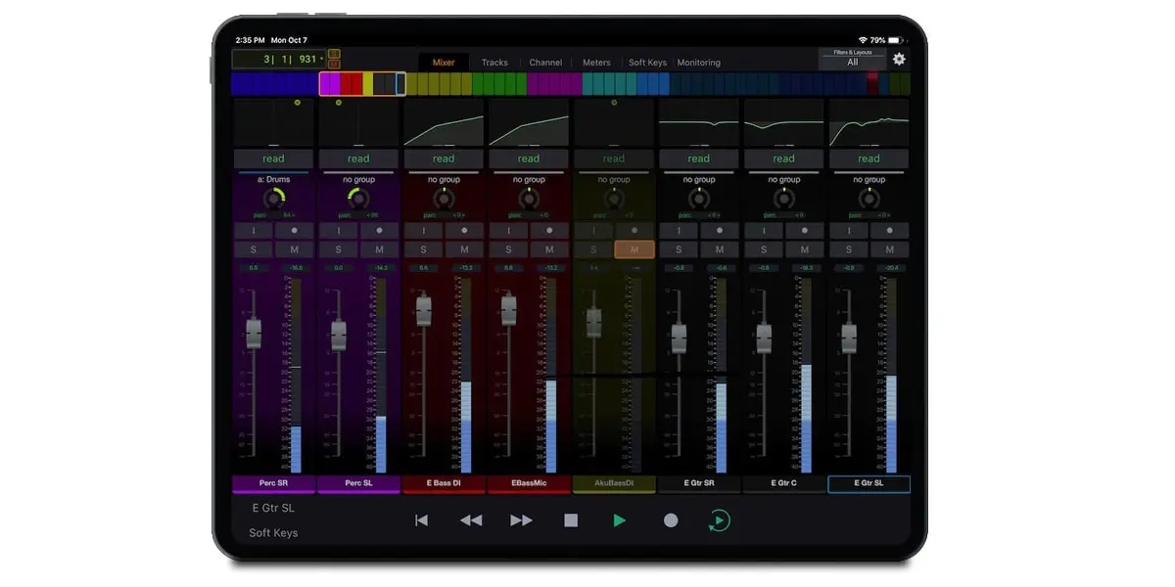Mute the Perc SR channel
This screenshot has height=587, width=1175.
[295, 249]
